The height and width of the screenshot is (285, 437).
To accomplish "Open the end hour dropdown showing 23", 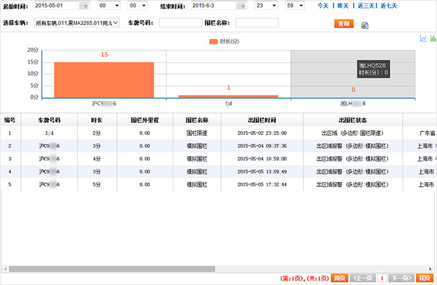I will (266, 5).
